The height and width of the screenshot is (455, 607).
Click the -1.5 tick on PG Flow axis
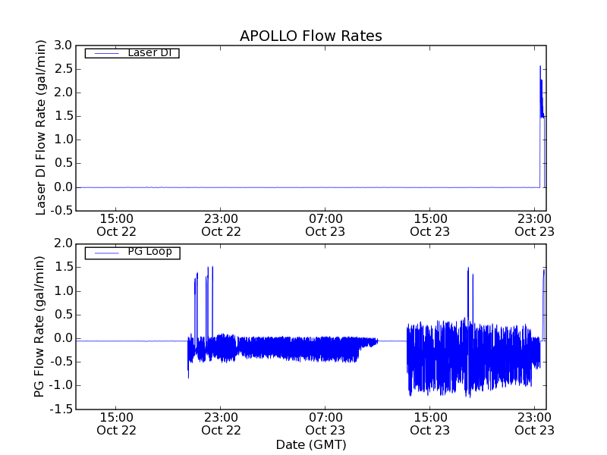61,409
